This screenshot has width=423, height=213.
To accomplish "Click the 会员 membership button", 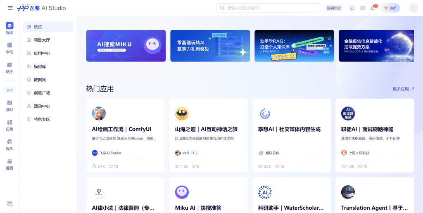I will [390, 8].
